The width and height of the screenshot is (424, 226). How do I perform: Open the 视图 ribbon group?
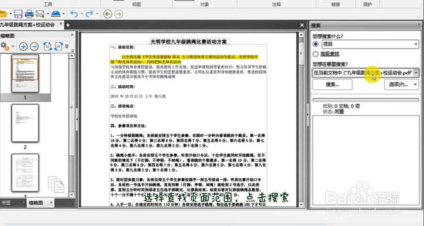click(137, 4)
